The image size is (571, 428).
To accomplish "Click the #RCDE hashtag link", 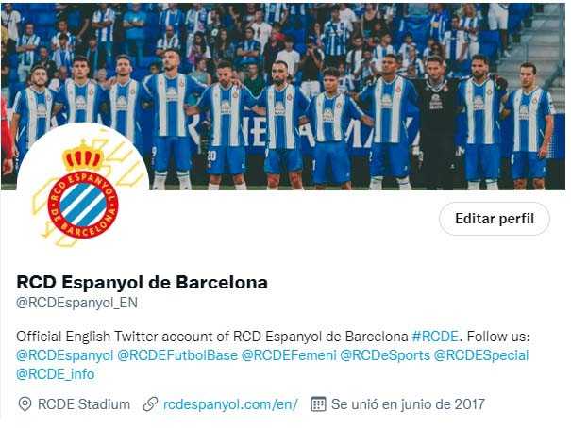I will [435, 337].
